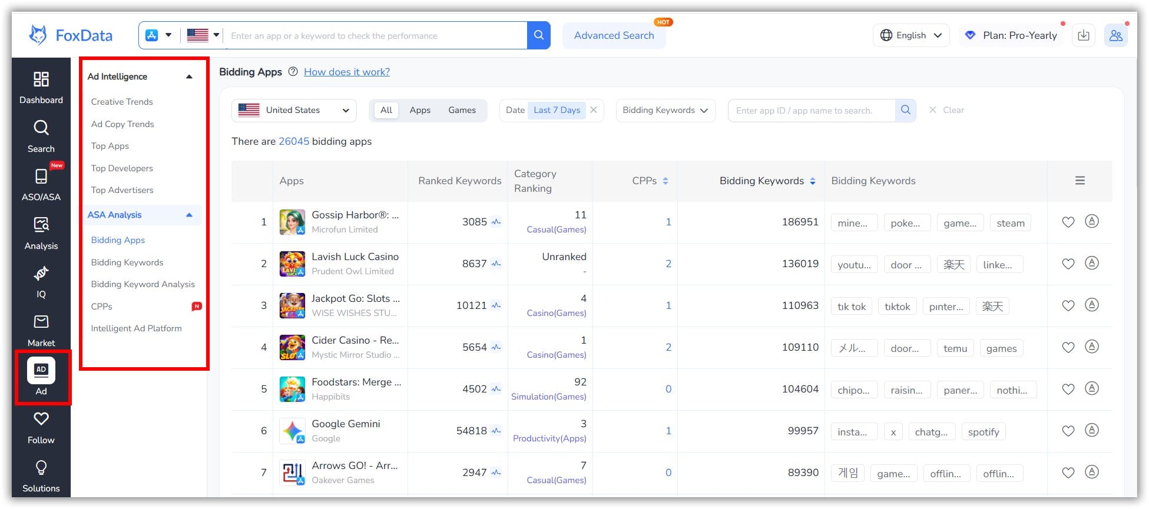Favorite Foodstars: Merge with the heart icon

pyautogui.click(x=1068, y=389)
